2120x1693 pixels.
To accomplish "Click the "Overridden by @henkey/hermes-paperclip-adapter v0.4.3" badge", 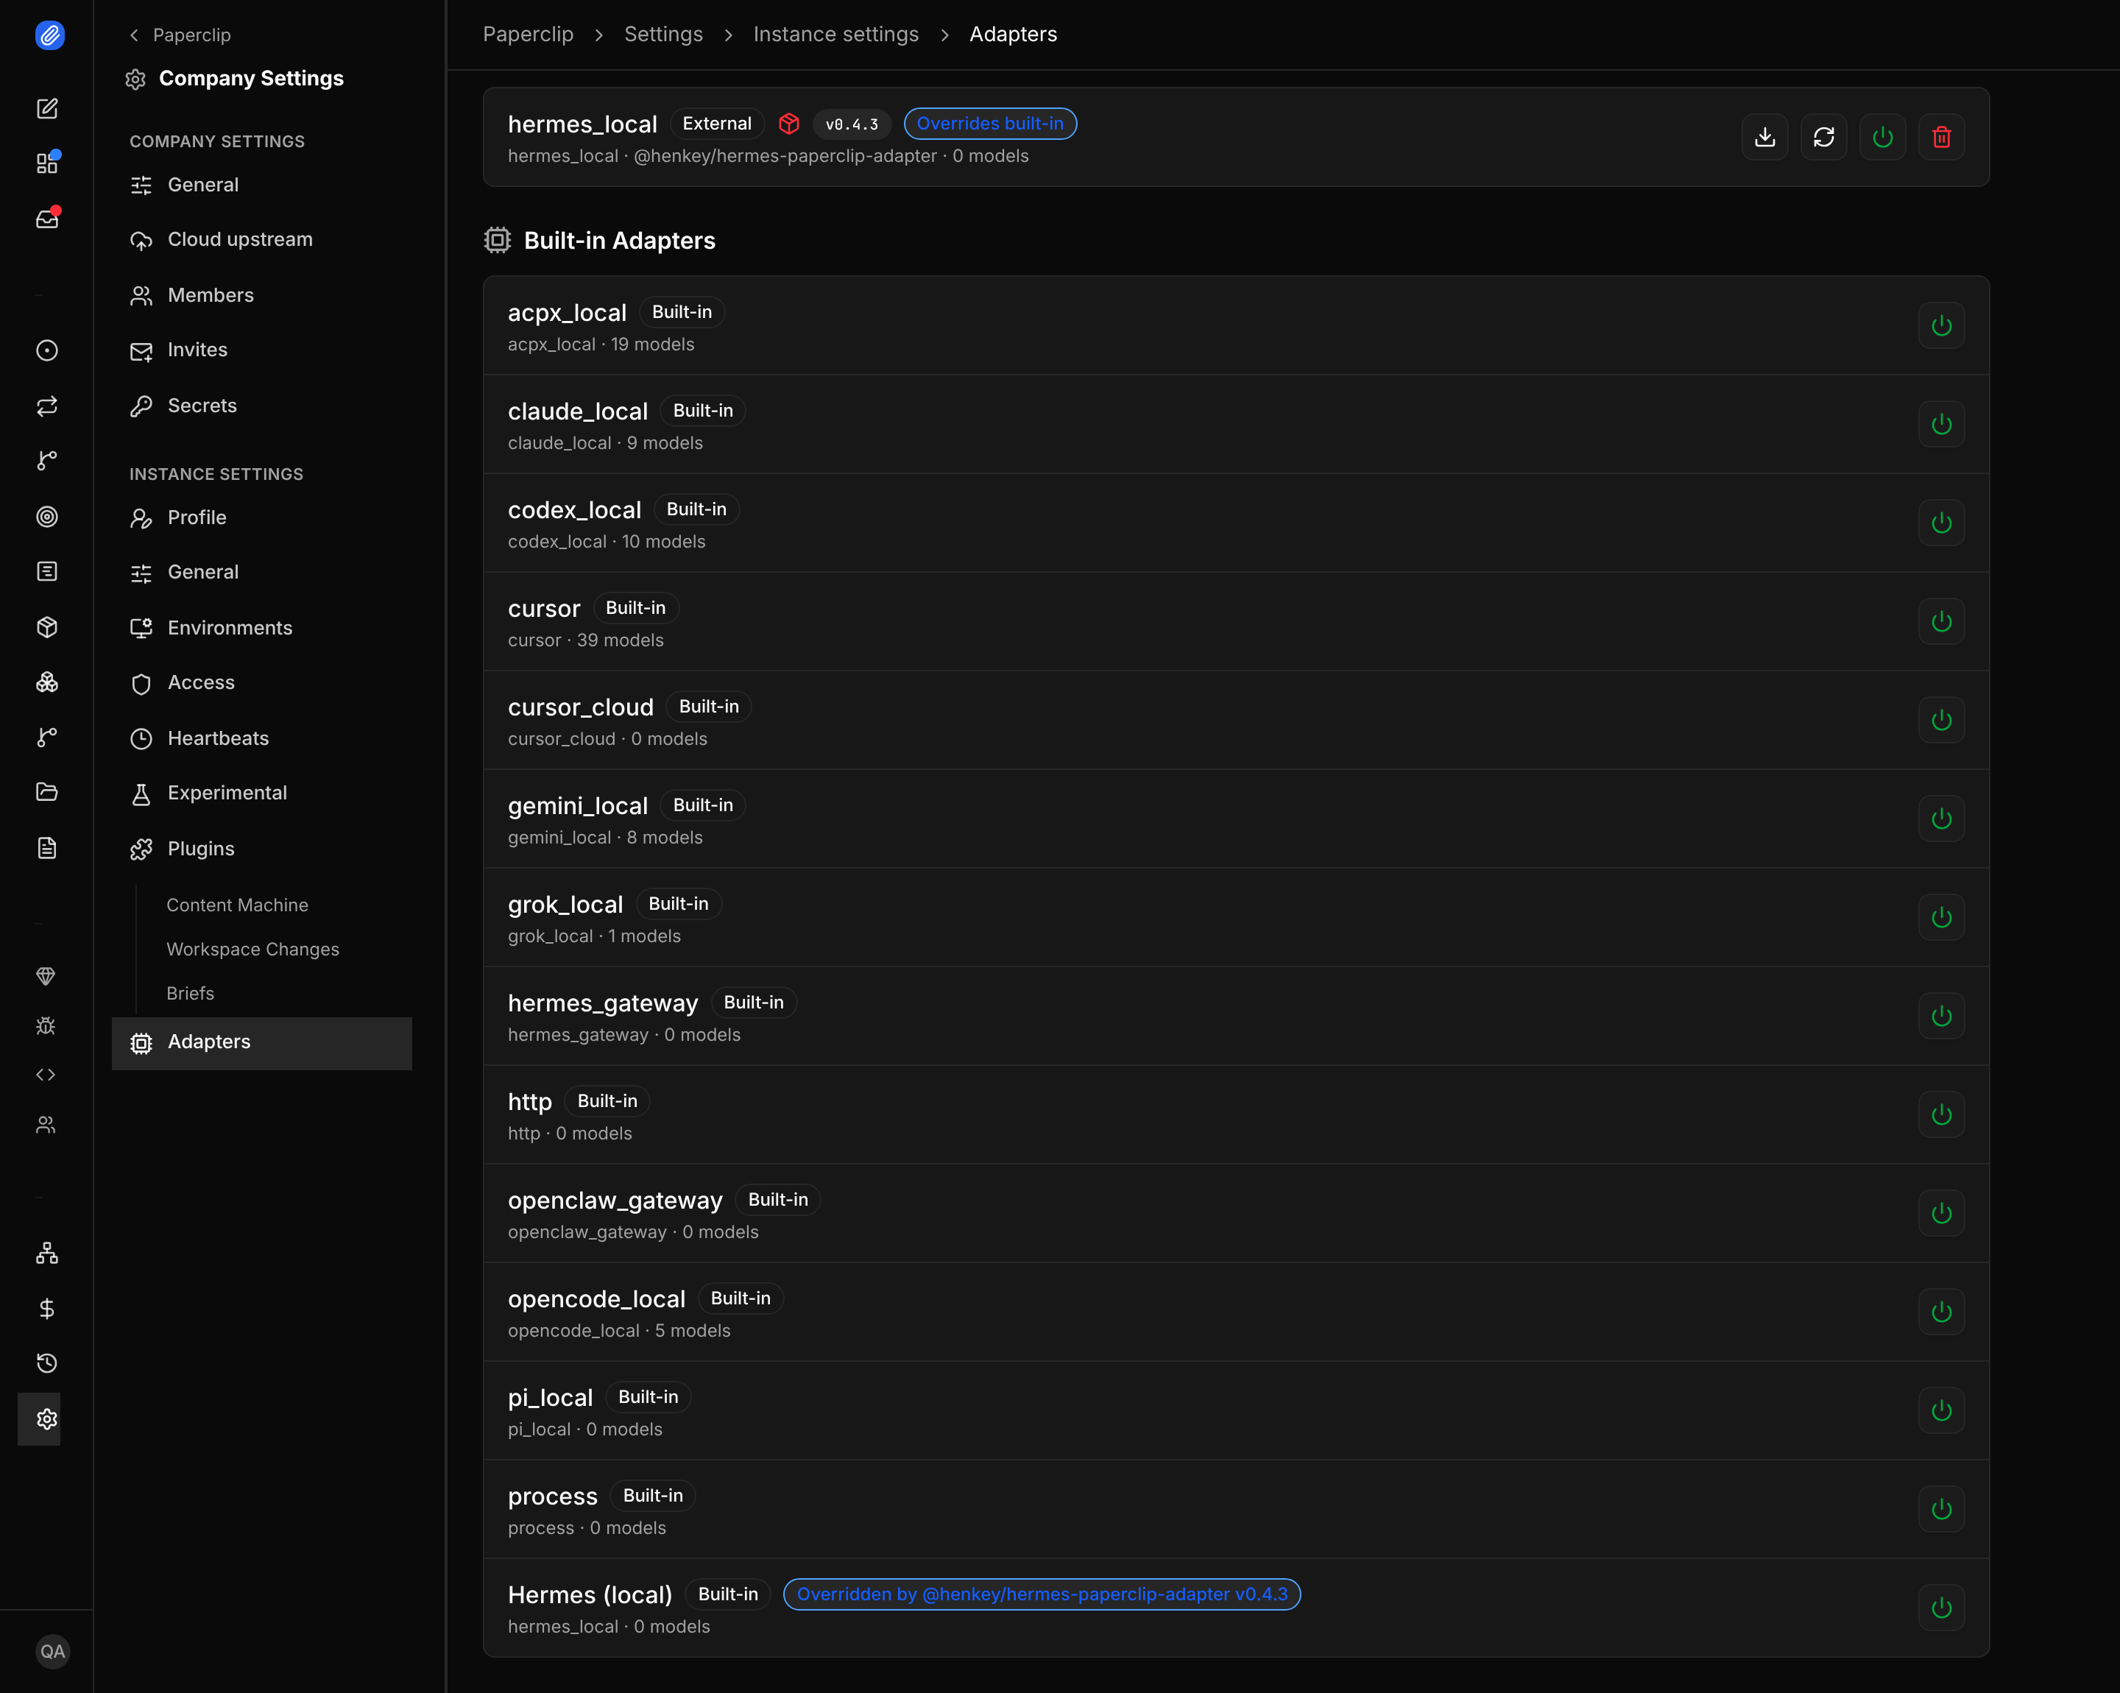I will [1042, 1594].
